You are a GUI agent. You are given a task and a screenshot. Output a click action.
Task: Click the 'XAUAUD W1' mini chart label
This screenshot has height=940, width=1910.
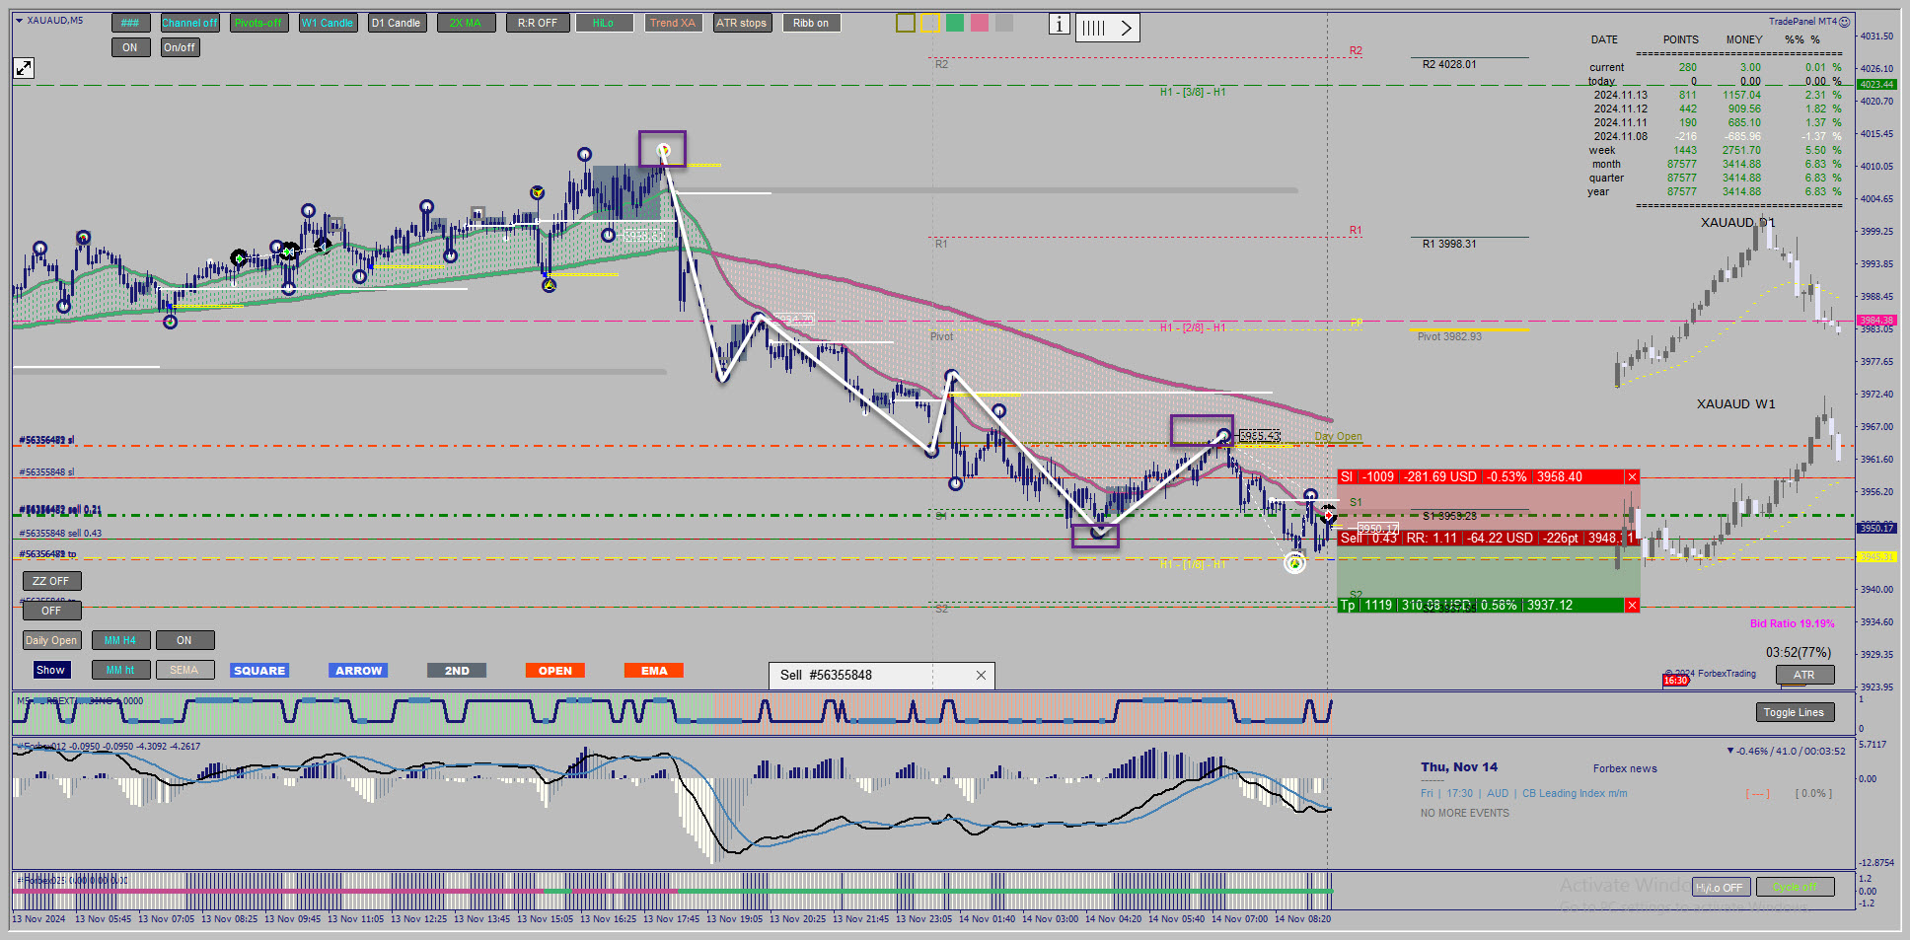tap(1736, 404)
